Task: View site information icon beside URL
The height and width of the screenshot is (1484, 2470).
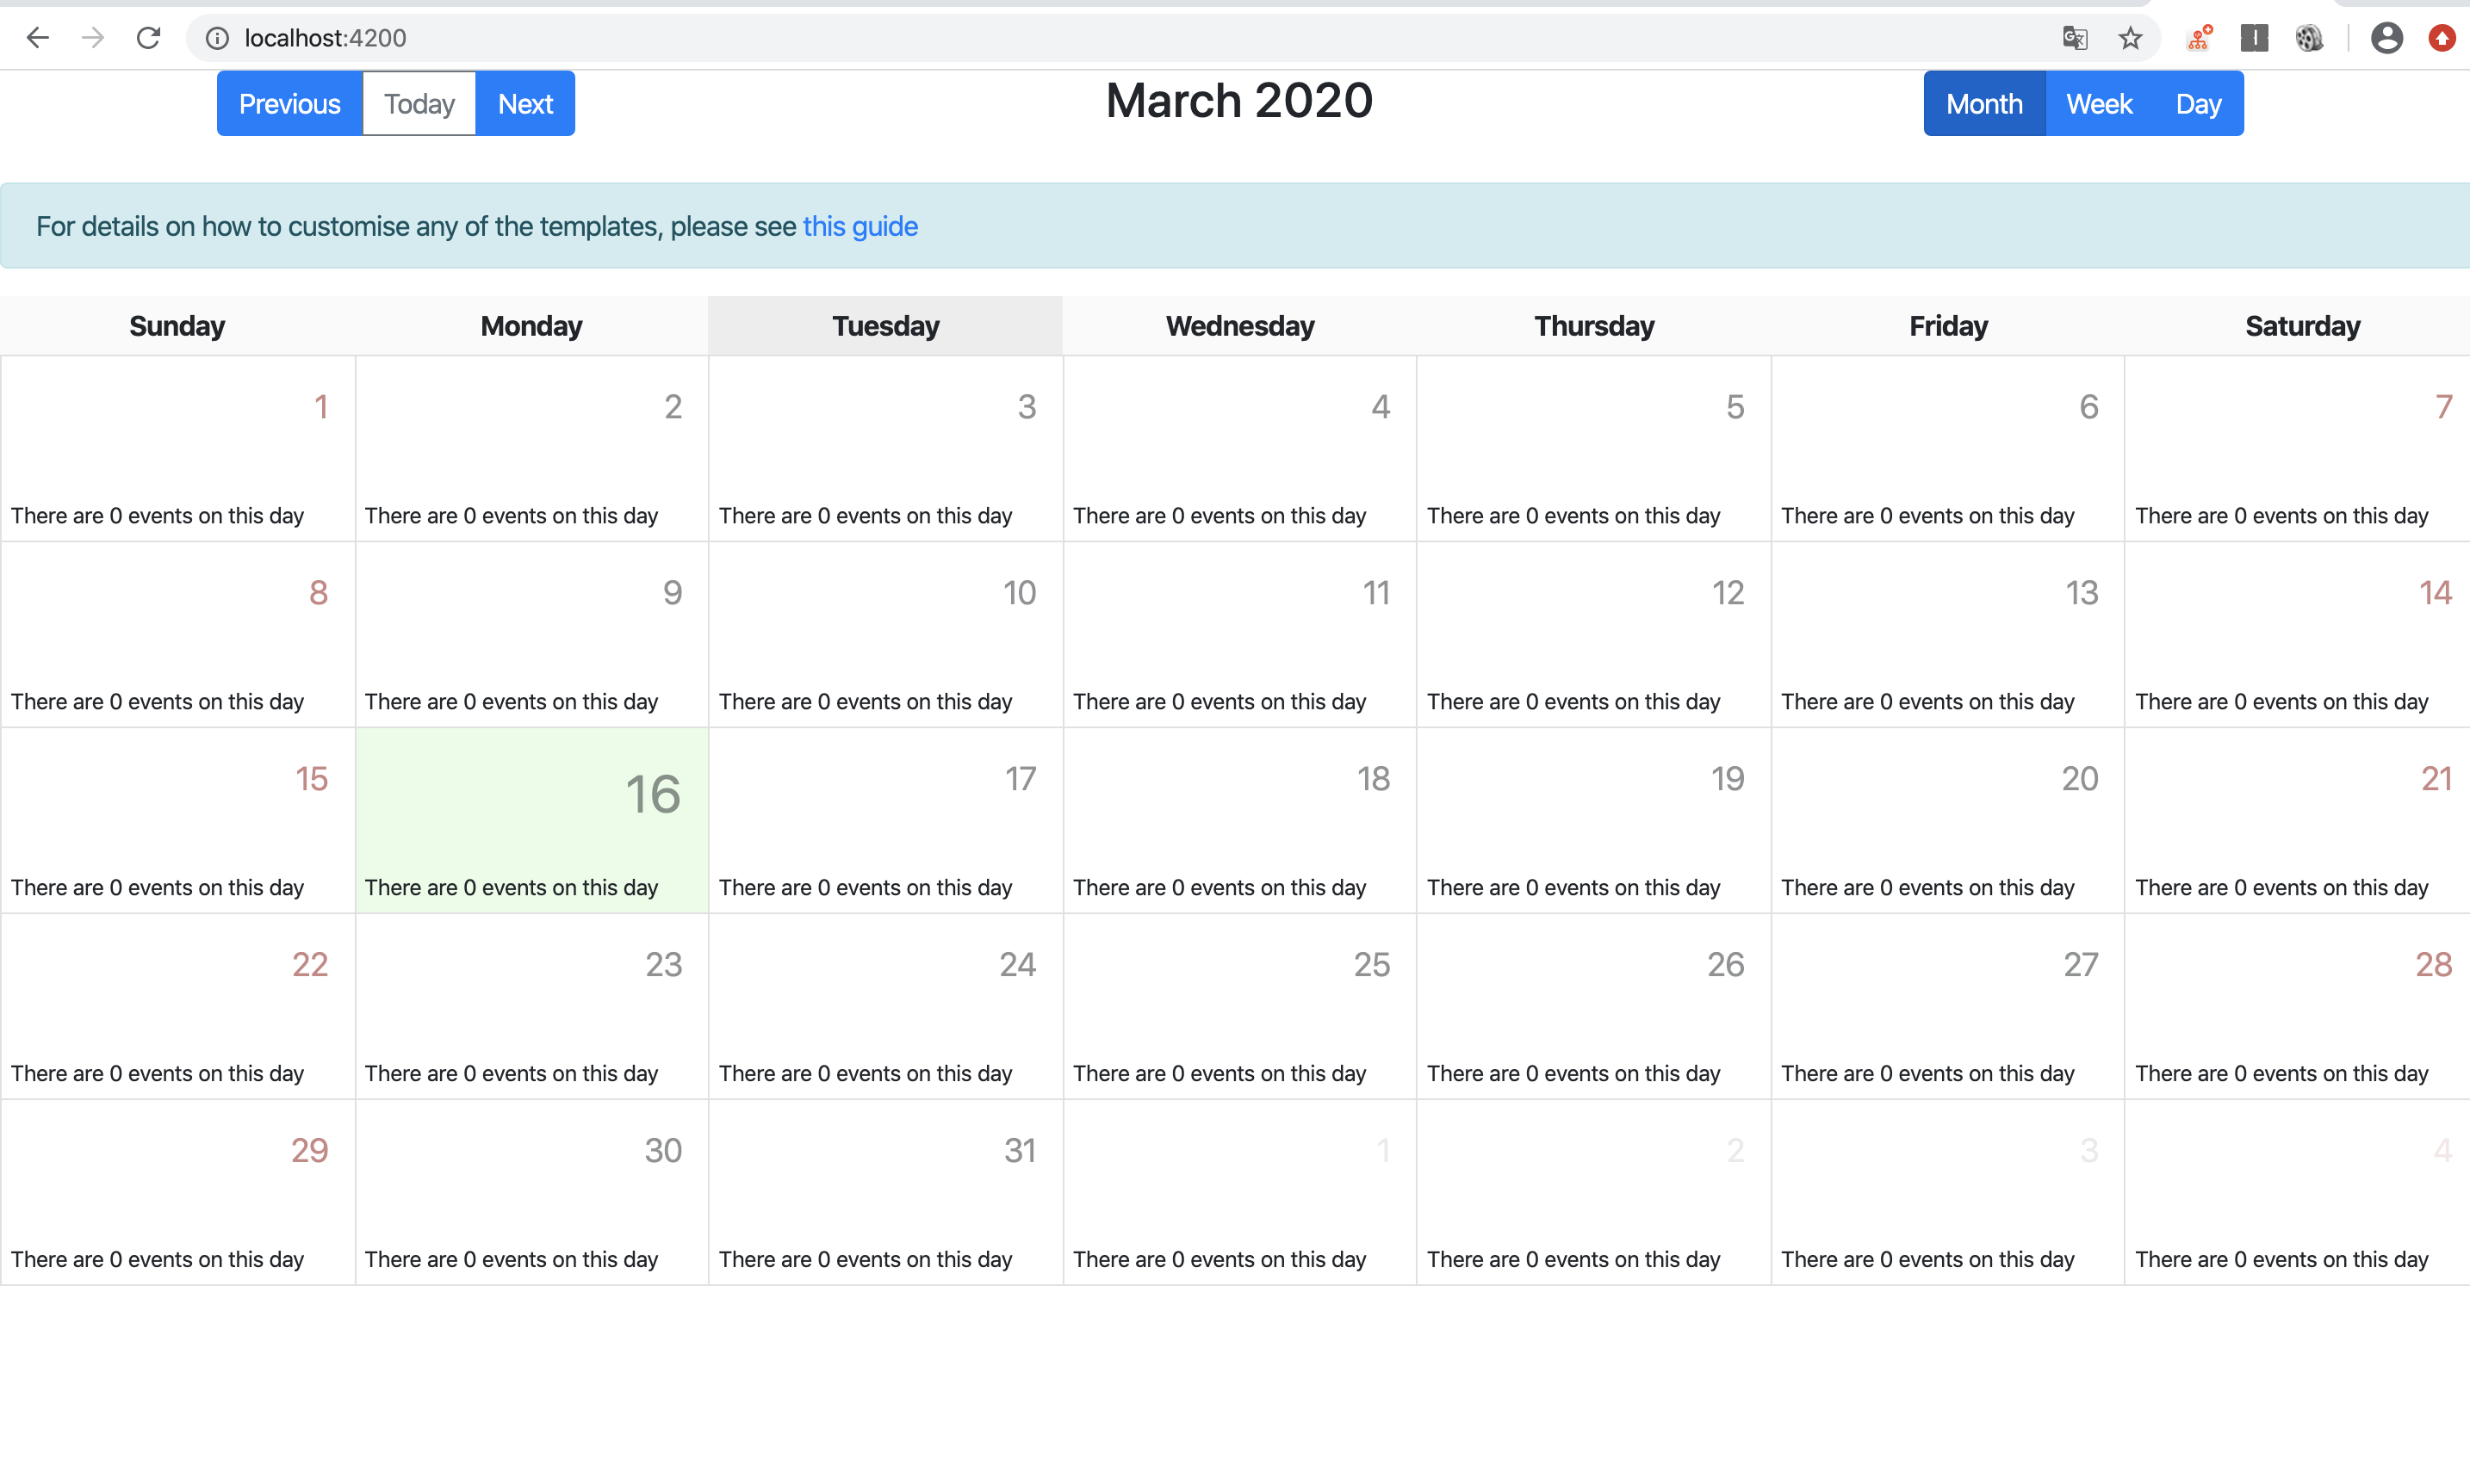Action: (217, 38)
